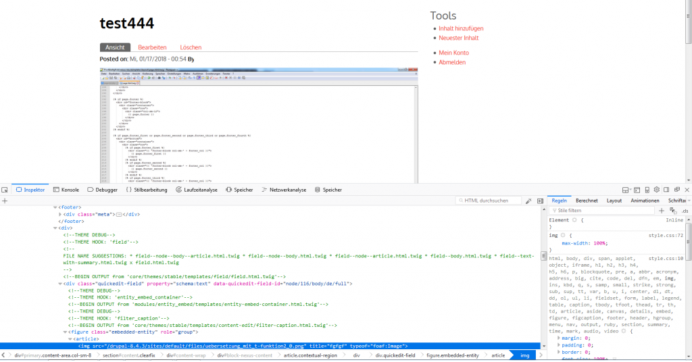Open the developer tools settings gear
The width and height of the screenshot is (692, 362).
656,190
